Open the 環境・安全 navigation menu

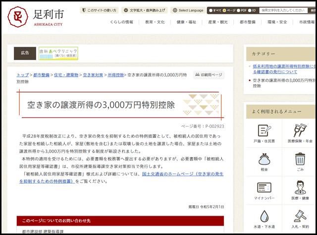coord(277,22)
